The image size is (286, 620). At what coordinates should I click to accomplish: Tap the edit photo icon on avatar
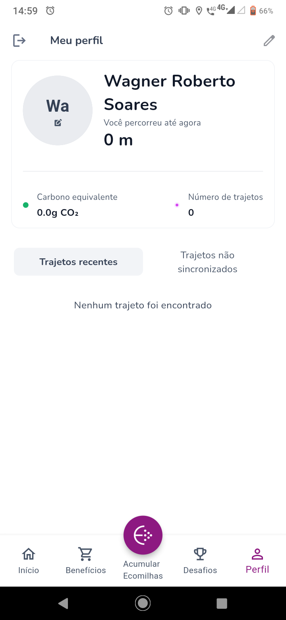point(58,123)
